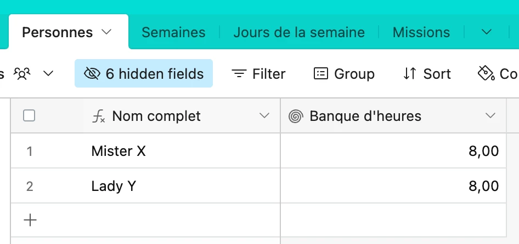This screenshot has height=244, width=519.
Task: Select Lady Y's Banque d'heures value cell
Action: (x=393, y=186)
